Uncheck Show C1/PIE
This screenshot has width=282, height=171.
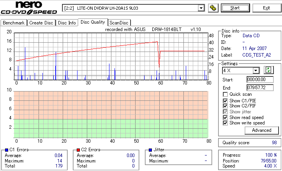(x=225, y=101)
